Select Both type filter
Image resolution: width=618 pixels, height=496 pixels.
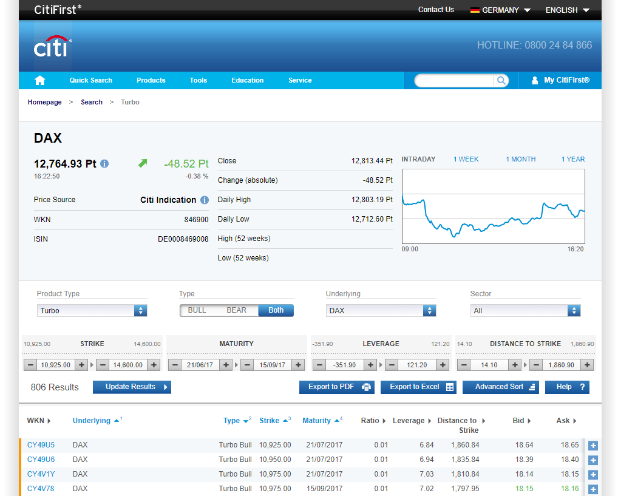click(276, 310)
